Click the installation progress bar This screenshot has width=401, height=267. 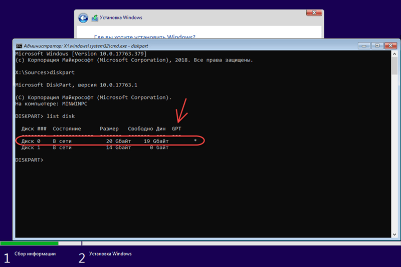click(x=200, y=243)
